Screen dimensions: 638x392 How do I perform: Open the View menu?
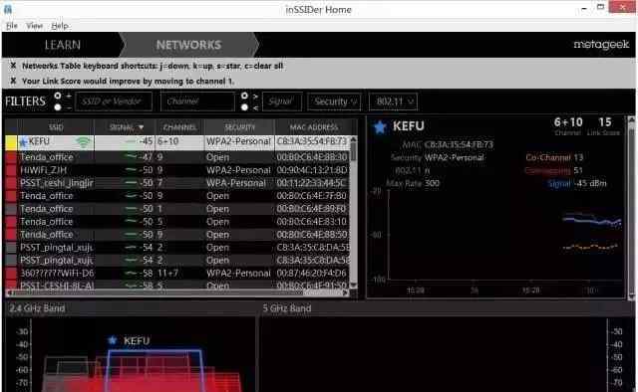34,26
